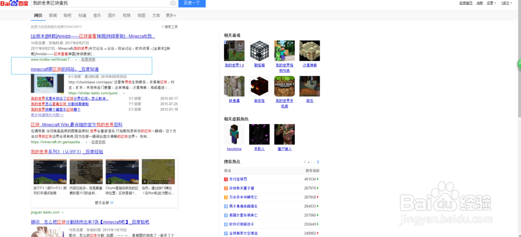
Task: Click the 苔石 mossy stone image
Action: click(309, 86)
